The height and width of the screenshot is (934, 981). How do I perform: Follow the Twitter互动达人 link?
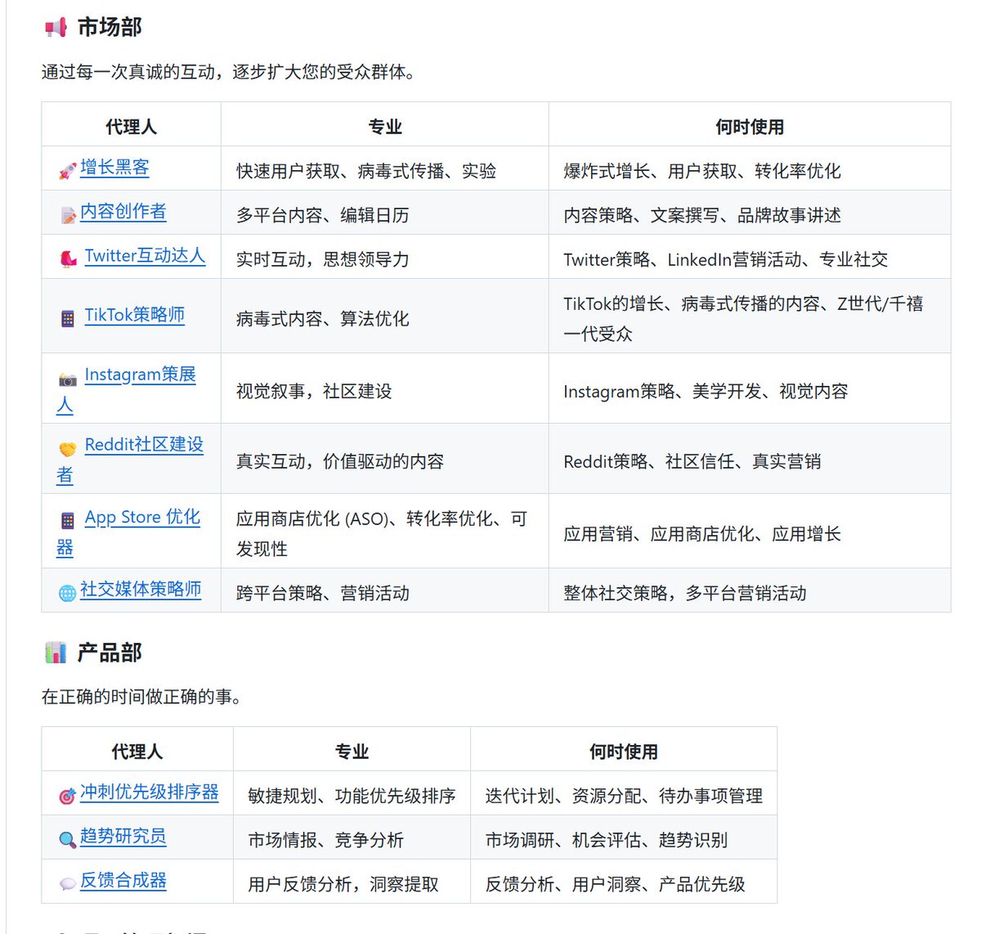click(145, 256)
